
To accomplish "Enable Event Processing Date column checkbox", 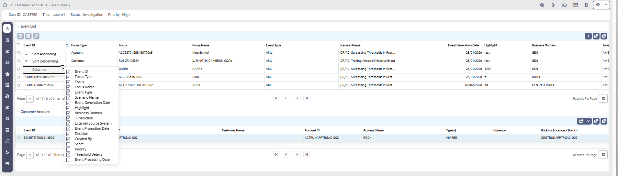I will (68, 160).
